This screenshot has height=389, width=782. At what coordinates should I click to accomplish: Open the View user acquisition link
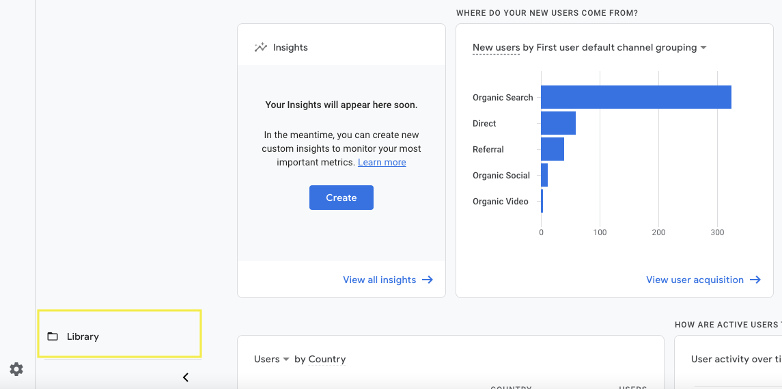point(695,280)
